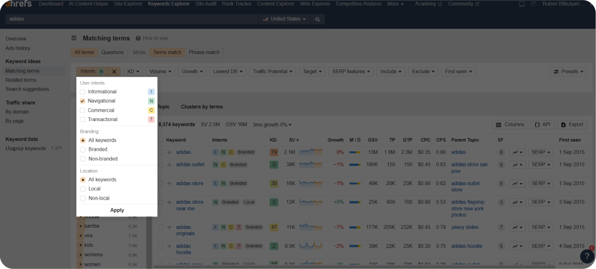This screenshot has width=596, height=269.
Task: Uncheck the Navigational intent checkbox
Action: pyautogui.click(x=83, y=101)
